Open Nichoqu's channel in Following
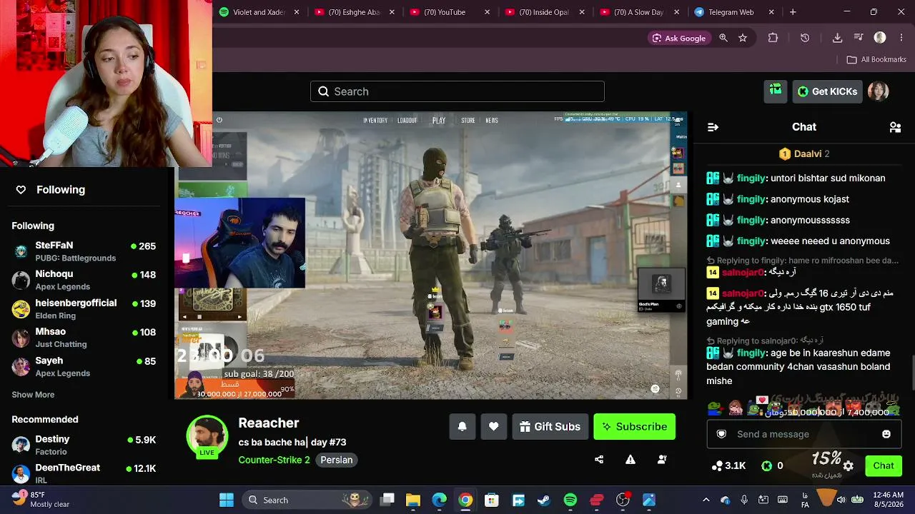 [x=84, y=280]
